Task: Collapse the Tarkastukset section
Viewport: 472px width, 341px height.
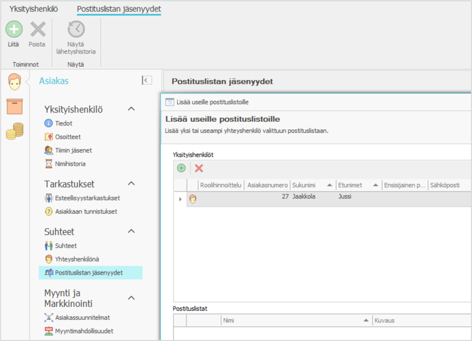Action: coord(131,184)
